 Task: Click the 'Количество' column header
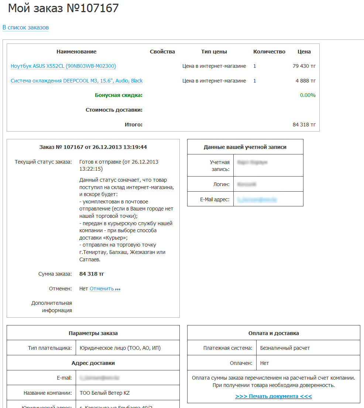click(269, 52)
